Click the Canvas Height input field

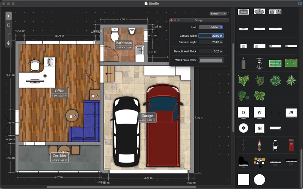pos(211,42)
